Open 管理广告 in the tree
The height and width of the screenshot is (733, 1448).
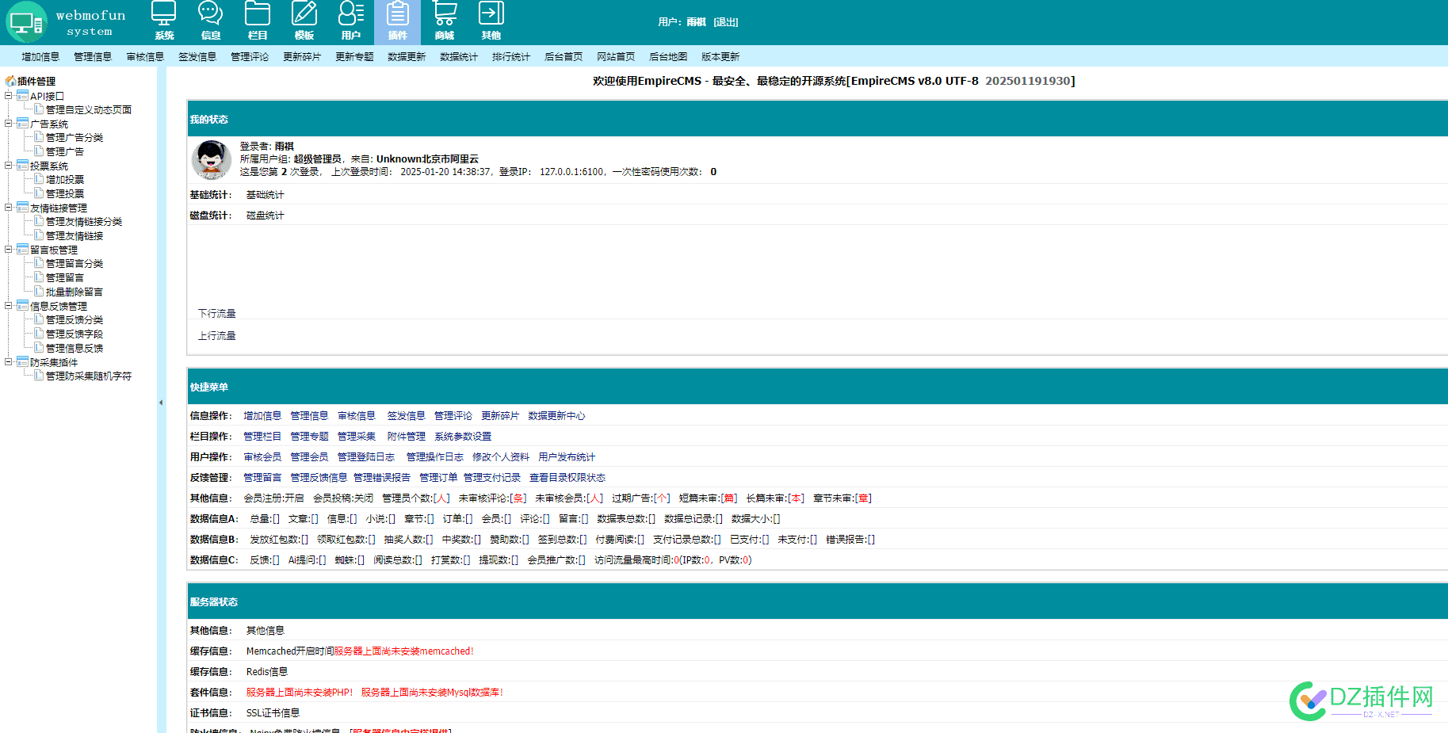[65, 151]
